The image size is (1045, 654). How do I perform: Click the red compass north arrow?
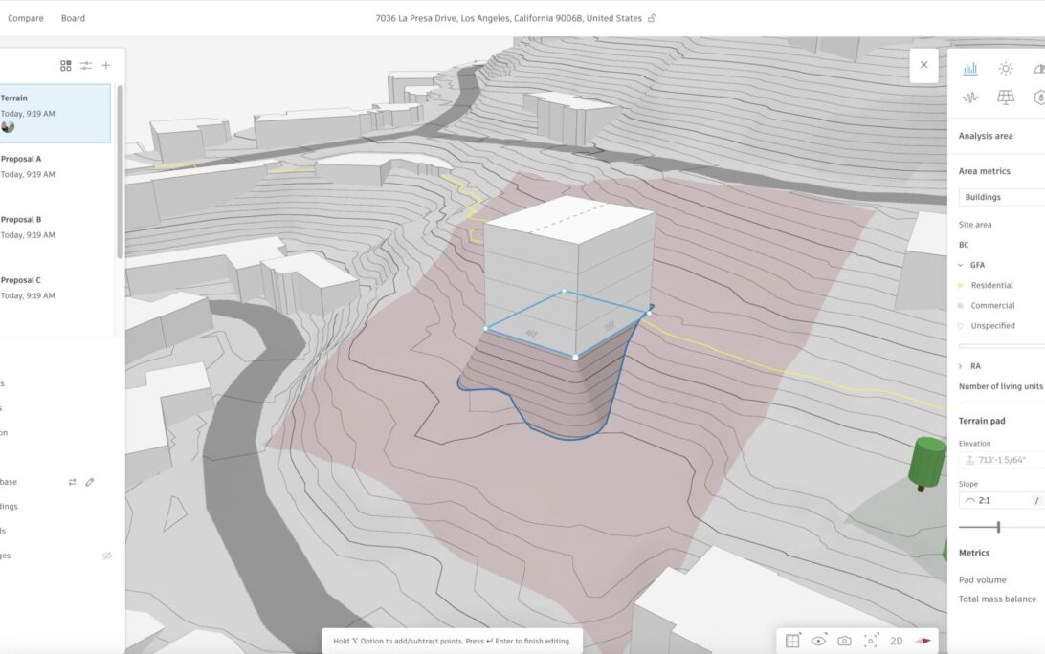pyautogui.click(x=923, y=641)
